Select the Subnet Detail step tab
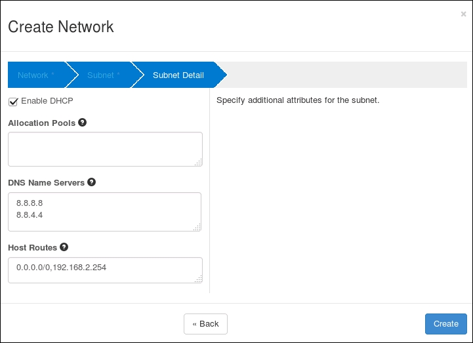The width and height of the screenshot is (473, 343). [178, 75]
